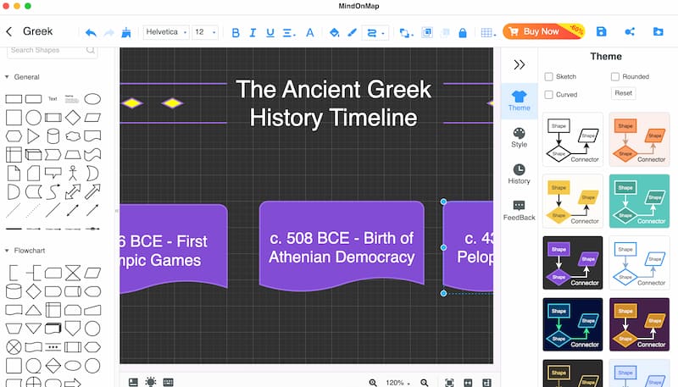Bring selection to front icon
678x387 pixels.
(427, 32)
